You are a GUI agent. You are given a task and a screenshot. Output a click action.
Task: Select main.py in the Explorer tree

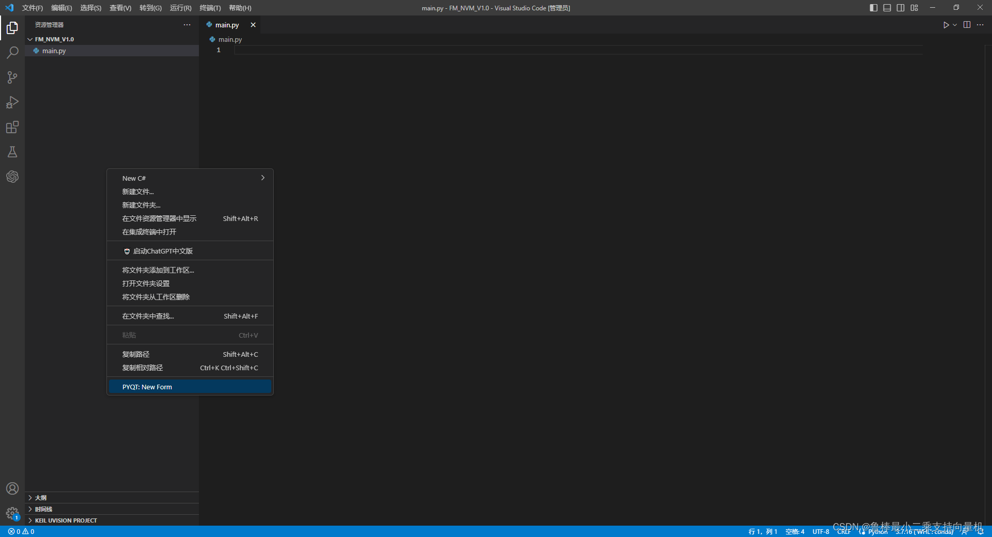point(112,51)
